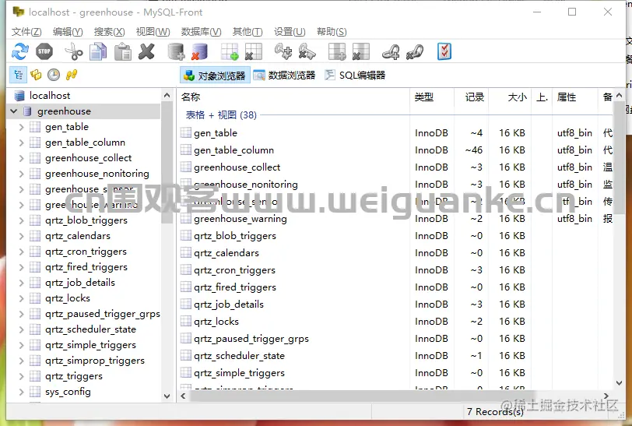Expand greenhouse_nonitoring in the tree
Viewport: 632px width, 426px height.
coord(22,174)
